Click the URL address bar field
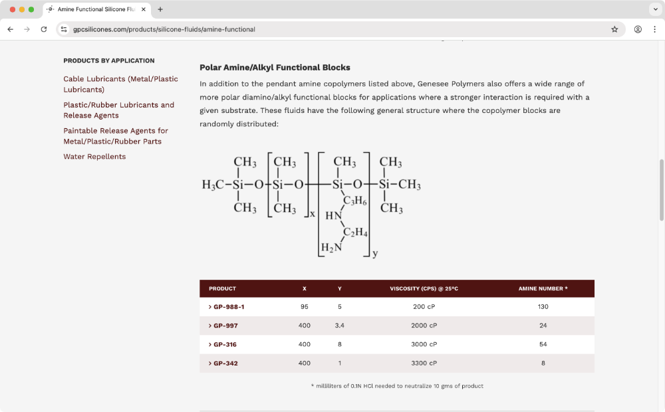The image size is (665, 412). coord(332,29)
